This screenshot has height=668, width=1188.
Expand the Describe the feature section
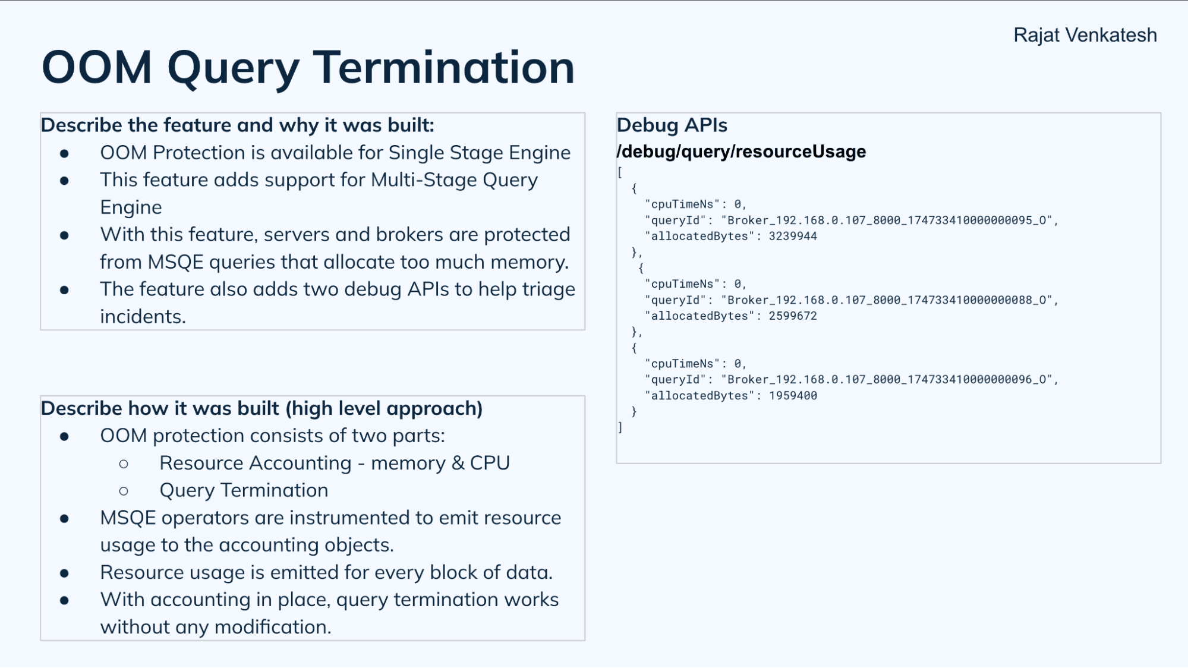tap(238, 124)
